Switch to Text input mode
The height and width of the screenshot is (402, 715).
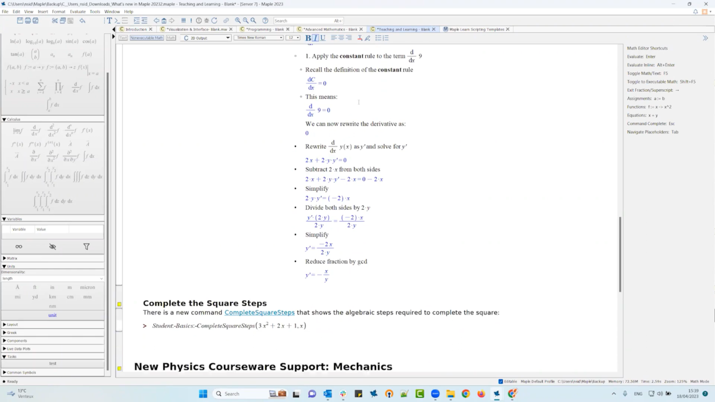123,38
